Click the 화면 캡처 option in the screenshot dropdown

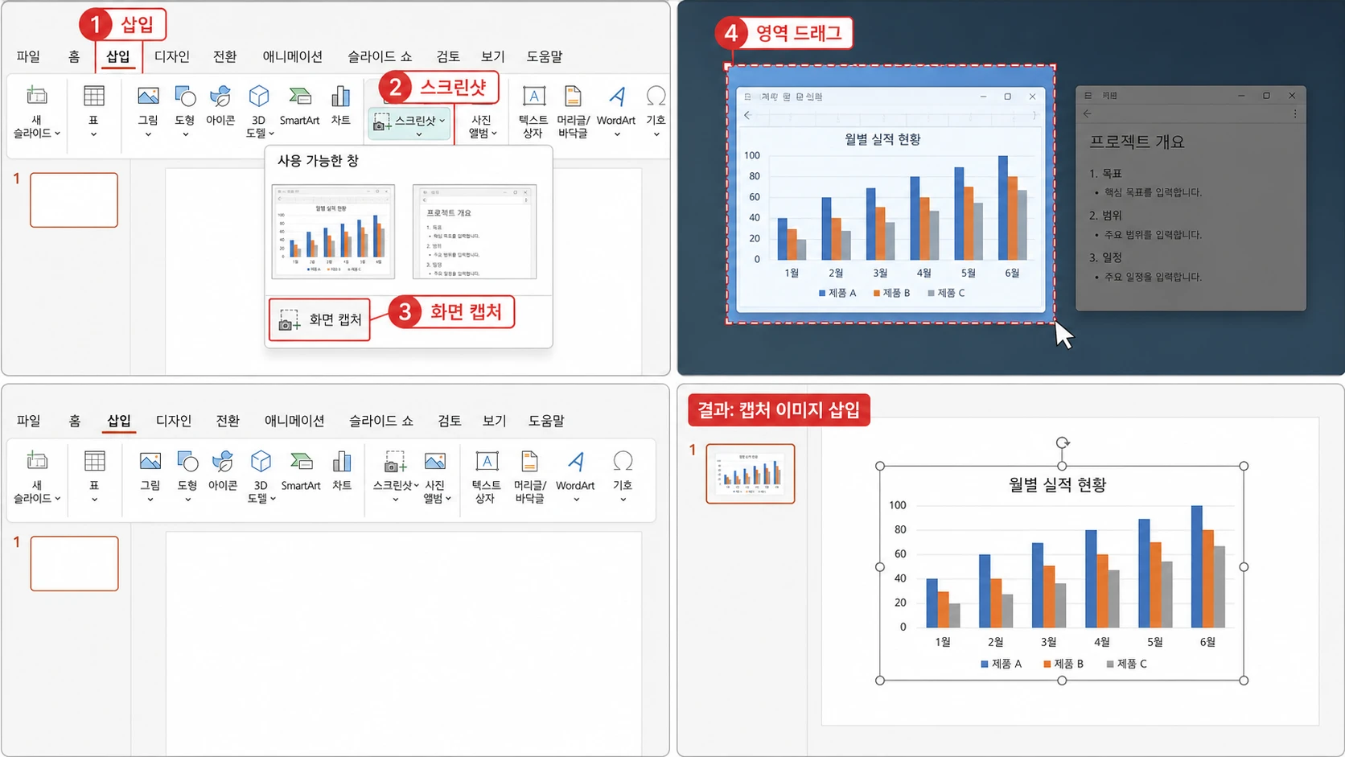pos(319,320)
